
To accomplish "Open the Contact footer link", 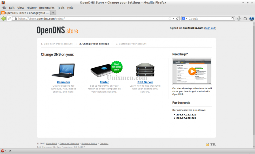I will [104, 144].
